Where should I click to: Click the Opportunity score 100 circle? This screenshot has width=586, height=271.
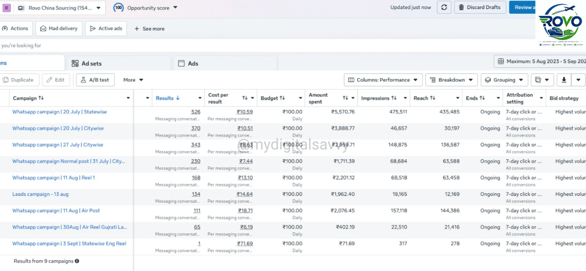click(x=119, y=8)
